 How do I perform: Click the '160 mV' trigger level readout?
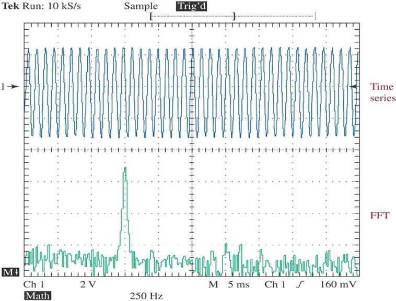[339, 285]
